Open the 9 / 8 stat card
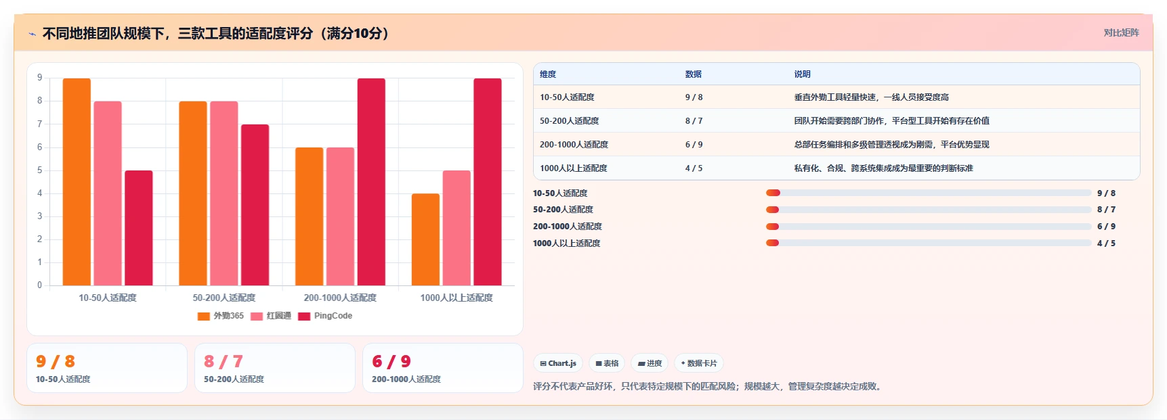The height and width of the screenshot is (420, 1167). point(107,368)
